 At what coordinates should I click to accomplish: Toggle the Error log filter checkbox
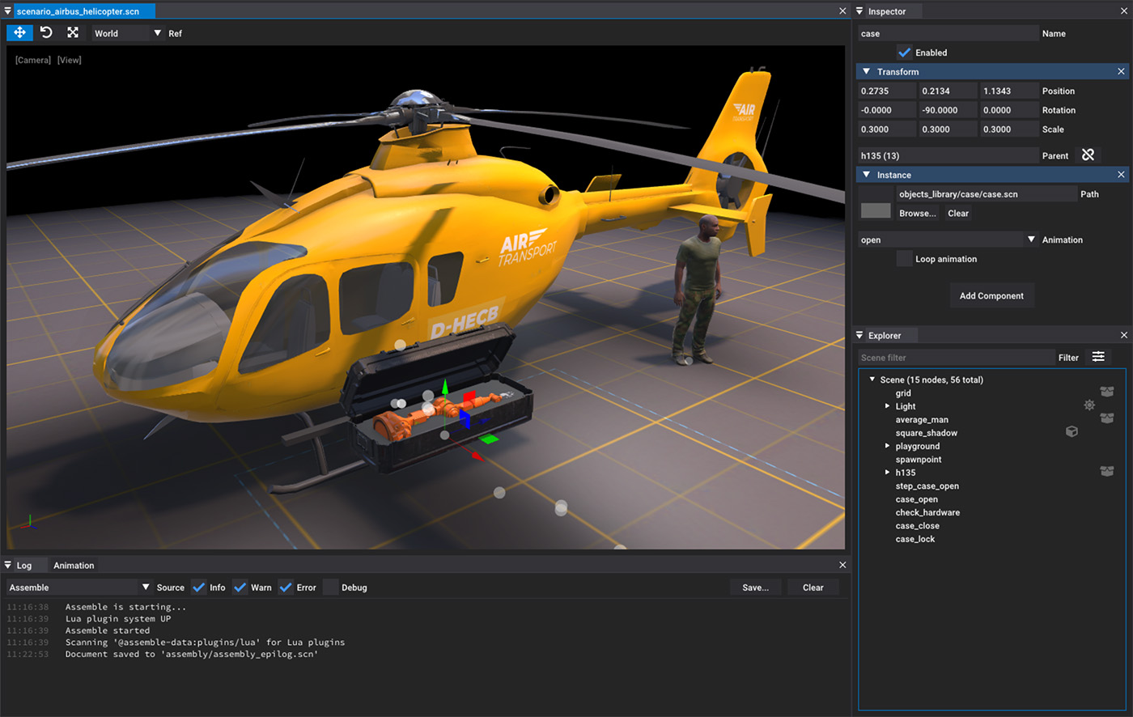coord(285,588)
